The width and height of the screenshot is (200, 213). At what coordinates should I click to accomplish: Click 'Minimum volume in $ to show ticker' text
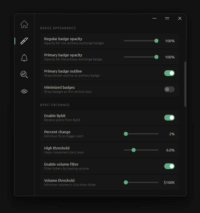click(x=70, y=185)
